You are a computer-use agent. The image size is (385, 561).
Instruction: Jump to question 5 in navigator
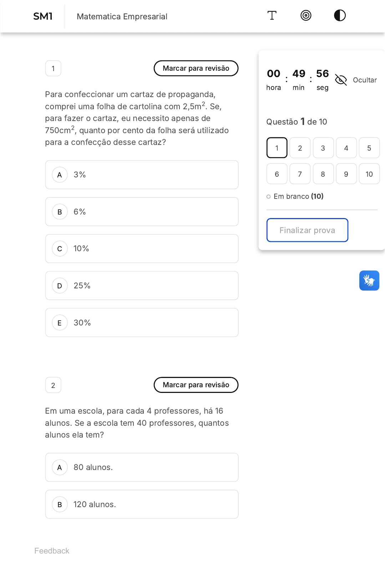pos(369,148)
